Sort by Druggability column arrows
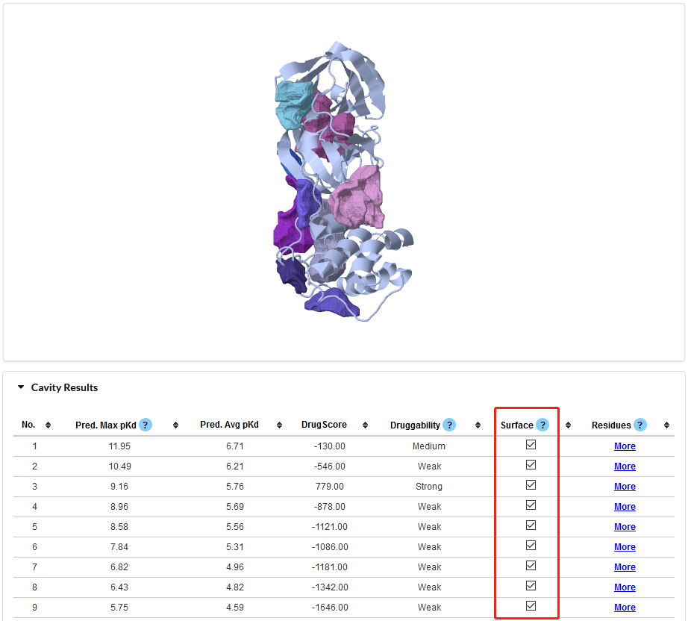This screenshot has height=621, width=688. pyautogui.click(x=478, y=425)
